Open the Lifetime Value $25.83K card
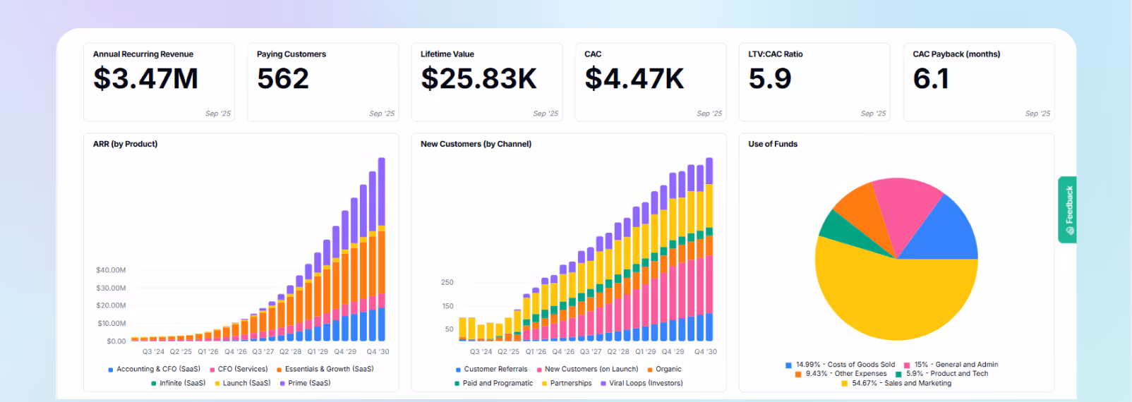This screenshot has height=402, width=1132. 486,82
